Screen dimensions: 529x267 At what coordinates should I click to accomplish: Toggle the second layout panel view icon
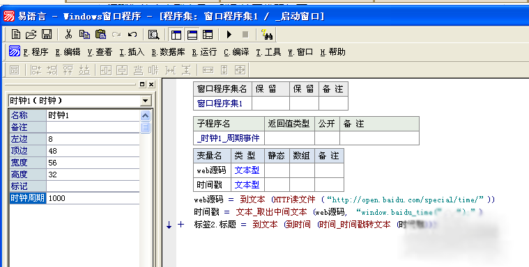coord(192,34)
